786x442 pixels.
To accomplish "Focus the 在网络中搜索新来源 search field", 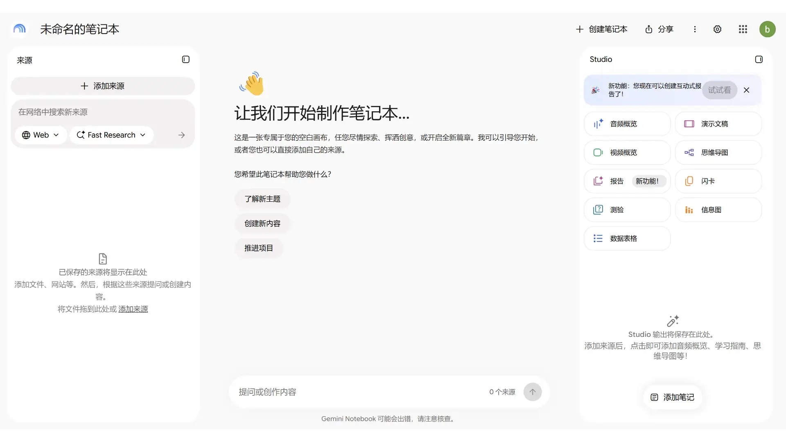I will pyautogui.click(x=102, y=112).
